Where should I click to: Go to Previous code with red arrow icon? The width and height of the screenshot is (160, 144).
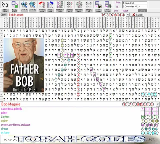point(42,5)
